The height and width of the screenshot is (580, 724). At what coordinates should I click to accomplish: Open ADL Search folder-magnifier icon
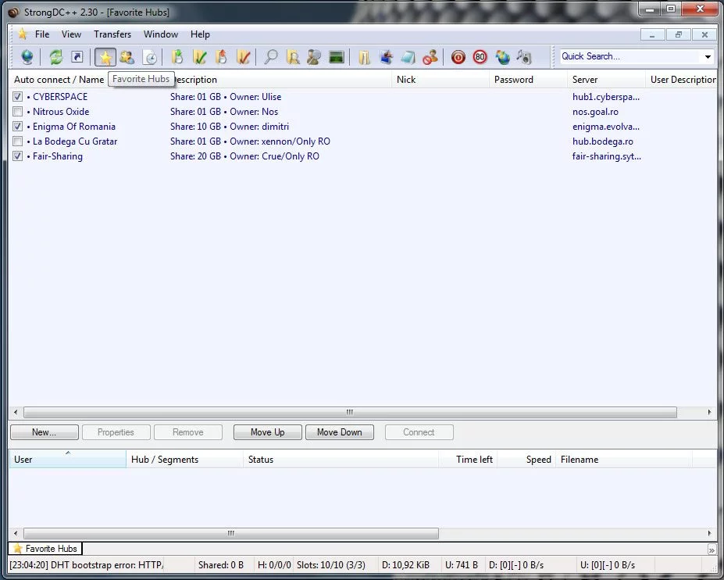click(x=293, y=57)
